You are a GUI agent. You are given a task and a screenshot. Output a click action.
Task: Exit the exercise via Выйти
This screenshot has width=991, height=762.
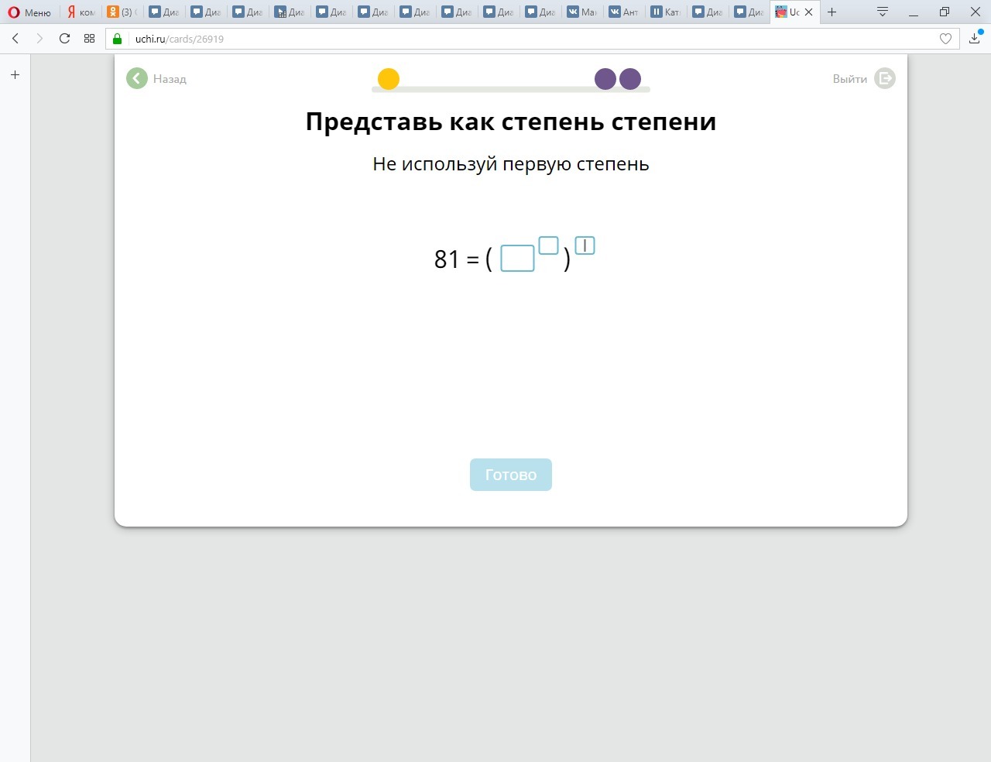pyautogui.click(x=864, y=78)
